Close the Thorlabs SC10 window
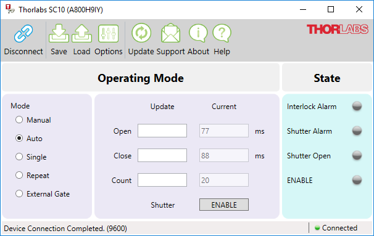This screenshot has height=236, width=374. 359,9
